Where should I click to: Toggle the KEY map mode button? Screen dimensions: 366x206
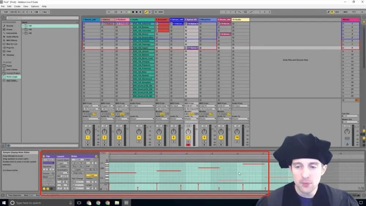[337, 12]
